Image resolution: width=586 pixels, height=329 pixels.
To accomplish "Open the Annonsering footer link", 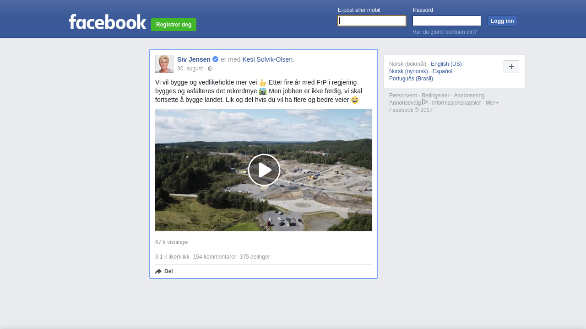I will tap(469, 96).
